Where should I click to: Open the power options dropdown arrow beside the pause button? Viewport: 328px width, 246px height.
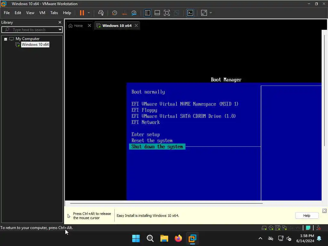click(x=89, y=13)
